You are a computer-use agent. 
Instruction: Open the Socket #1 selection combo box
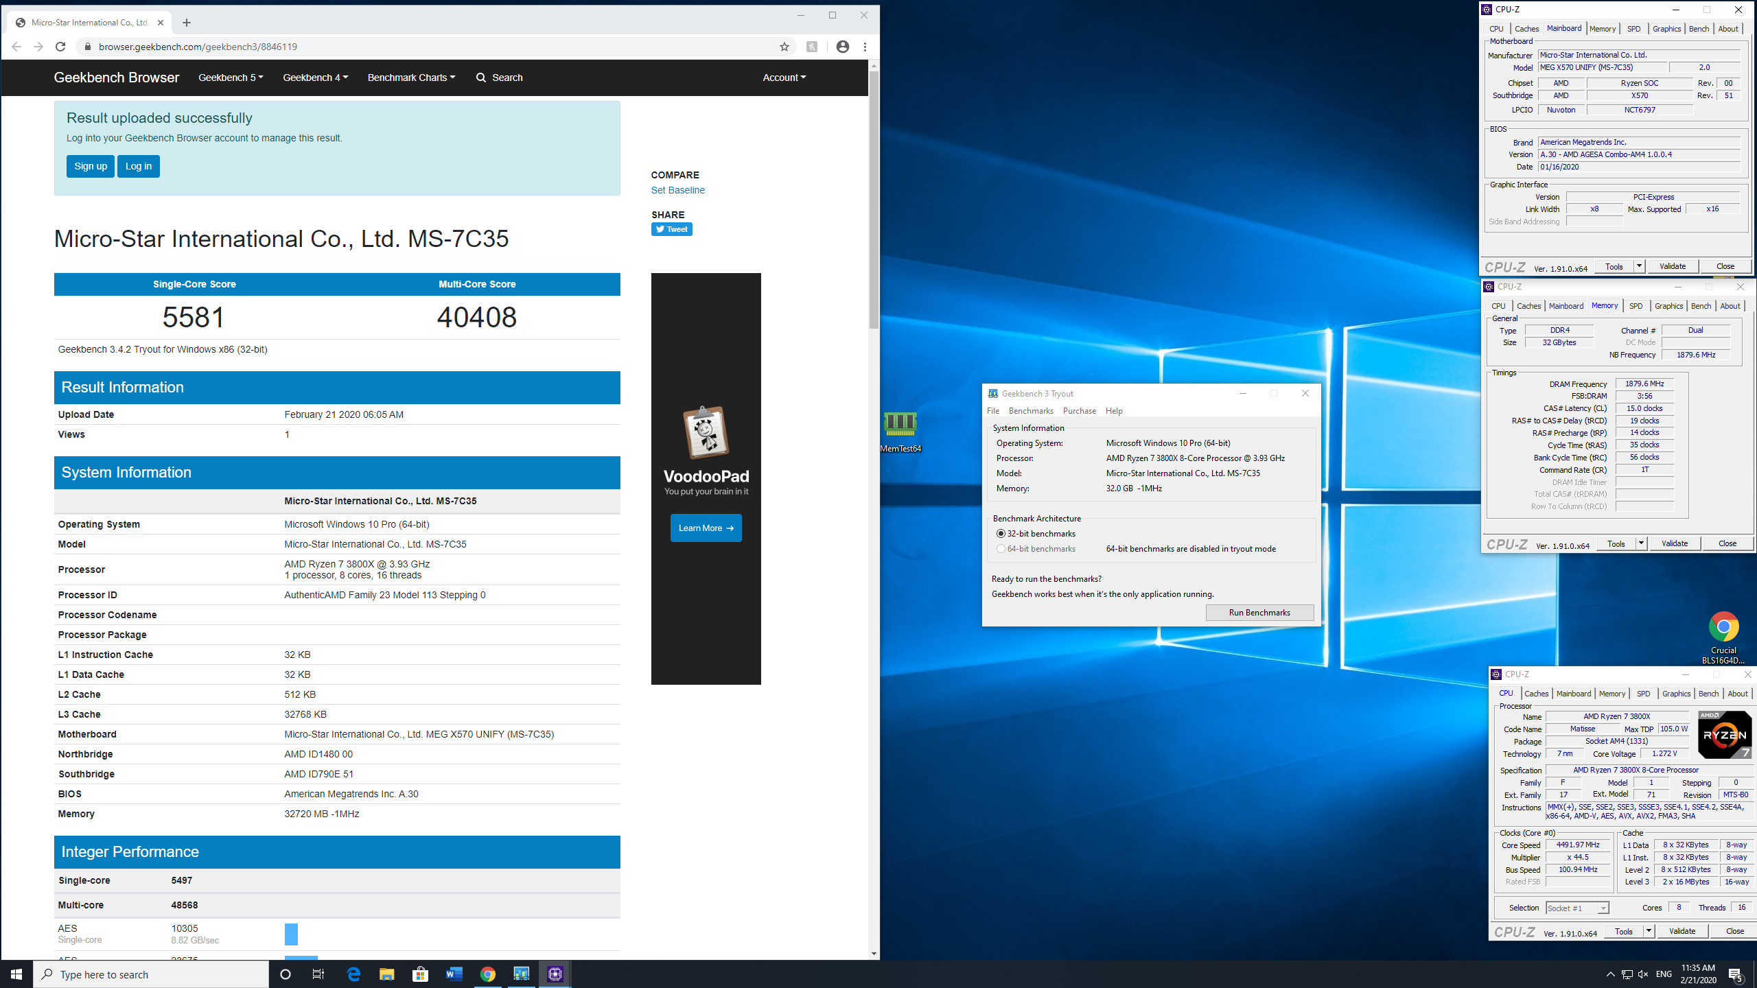pyautogui.click(x=1577, y=908)
